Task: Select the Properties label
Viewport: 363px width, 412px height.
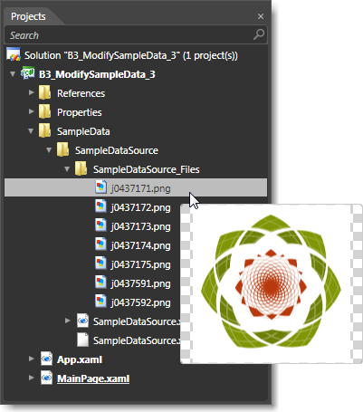Action: pos(80,112)
